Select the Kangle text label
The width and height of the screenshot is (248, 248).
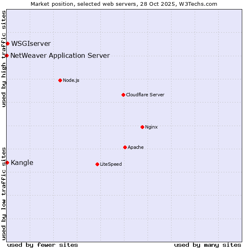[22, 162]
